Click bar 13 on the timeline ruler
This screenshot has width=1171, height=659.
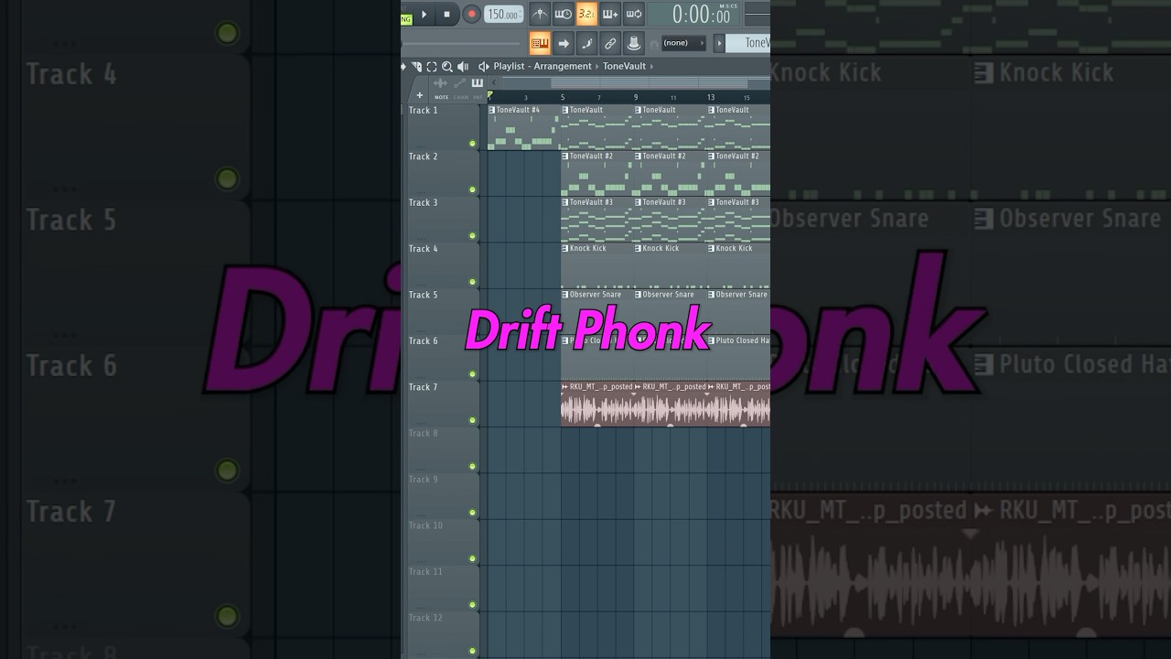(x=710, y=97)
